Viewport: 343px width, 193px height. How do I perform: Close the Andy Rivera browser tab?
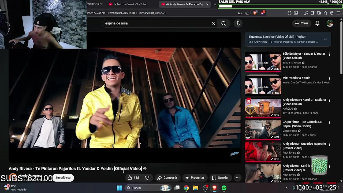(x=207, y=4)
